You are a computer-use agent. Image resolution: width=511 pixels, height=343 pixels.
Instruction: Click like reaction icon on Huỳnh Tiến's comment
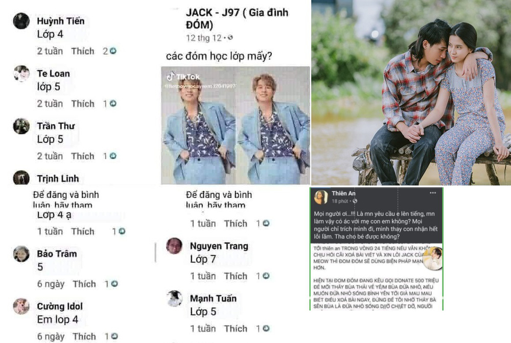coord(113,51)
